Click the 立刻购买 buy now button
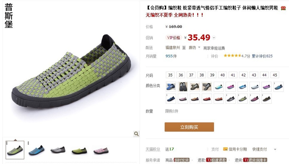 tap(189, 127)
